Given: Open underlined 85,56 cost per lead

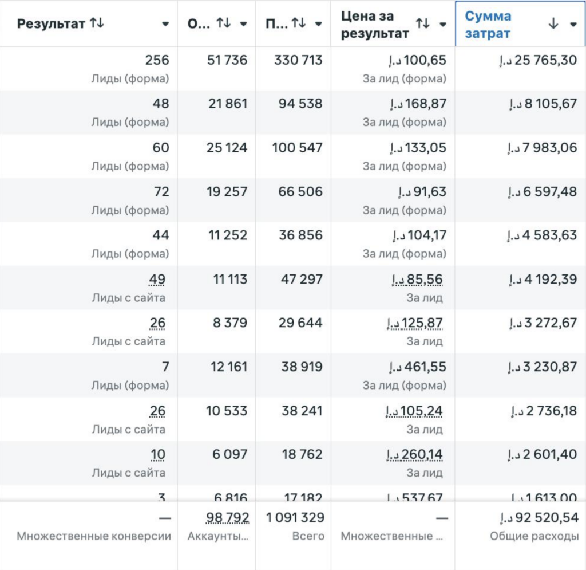Looking at the screenshot, I should pyautogui.click(x=417, y=280).
